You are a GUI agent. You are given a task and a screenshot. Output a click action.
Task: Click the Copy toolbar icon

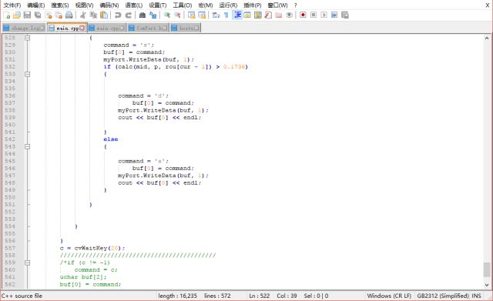93,15
